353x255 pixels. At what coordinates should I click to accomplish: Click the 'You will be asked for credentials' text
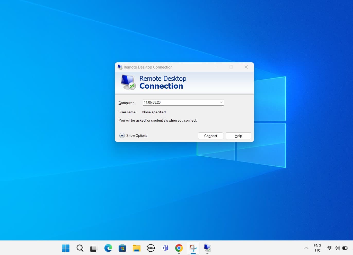pos(158,120)
